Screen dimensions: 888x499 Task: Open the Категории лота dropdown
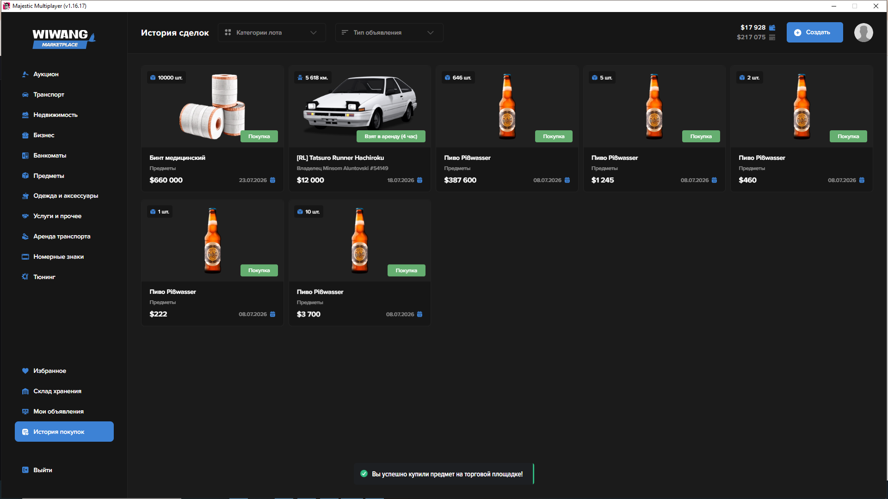(272, 32)
